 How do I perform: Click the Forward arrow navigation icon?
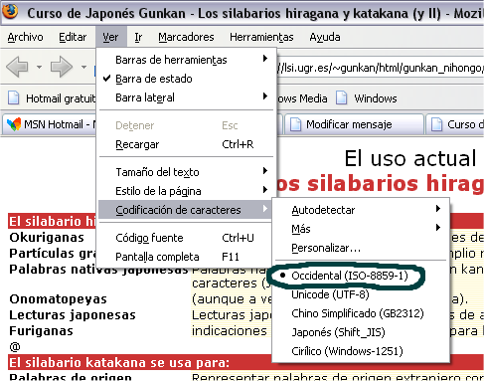coord(61,67)
